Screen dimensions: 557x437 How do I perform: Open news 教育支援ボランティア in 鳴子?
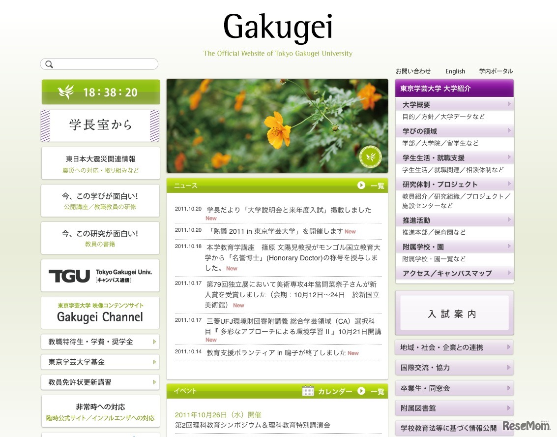pos(276,353)
